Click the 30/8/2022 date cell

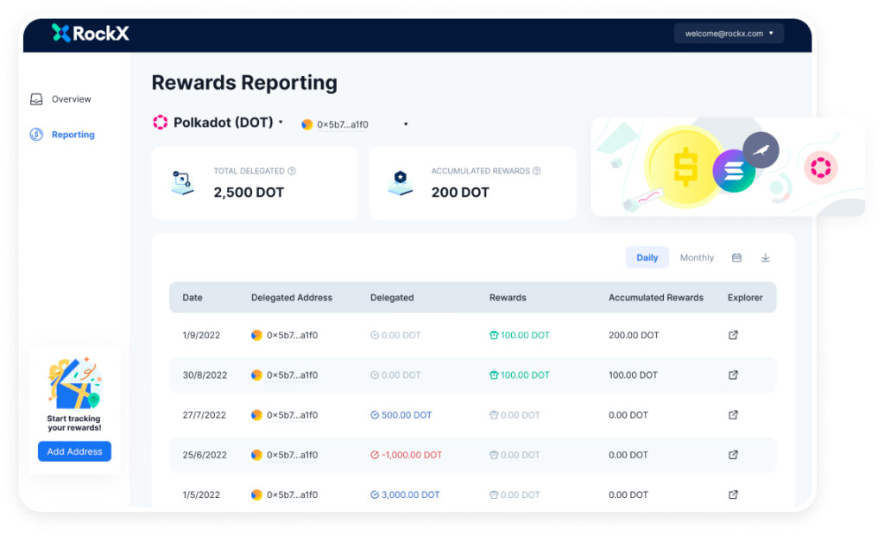[x=205, y=375]
